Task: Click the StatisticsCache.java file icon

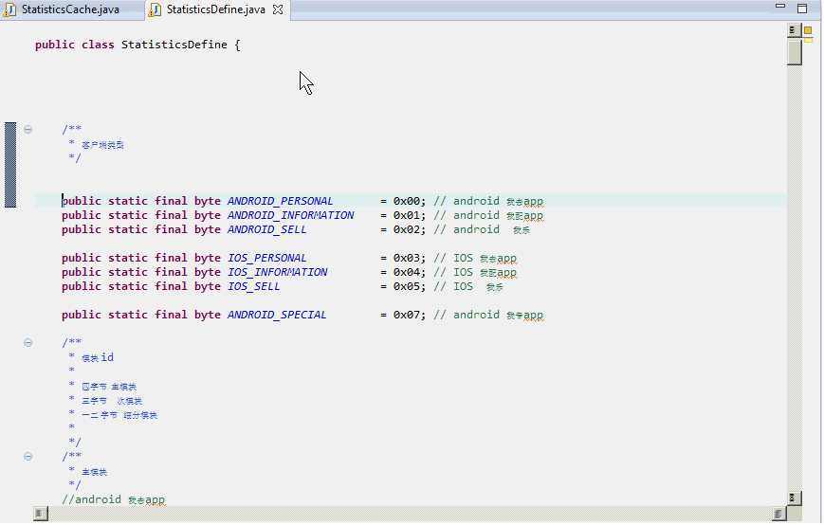Action: (x=9, y=9)
